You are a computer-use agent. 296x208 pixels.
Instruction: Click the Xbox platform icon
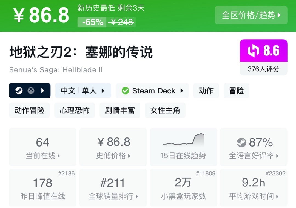click(31, 91)
